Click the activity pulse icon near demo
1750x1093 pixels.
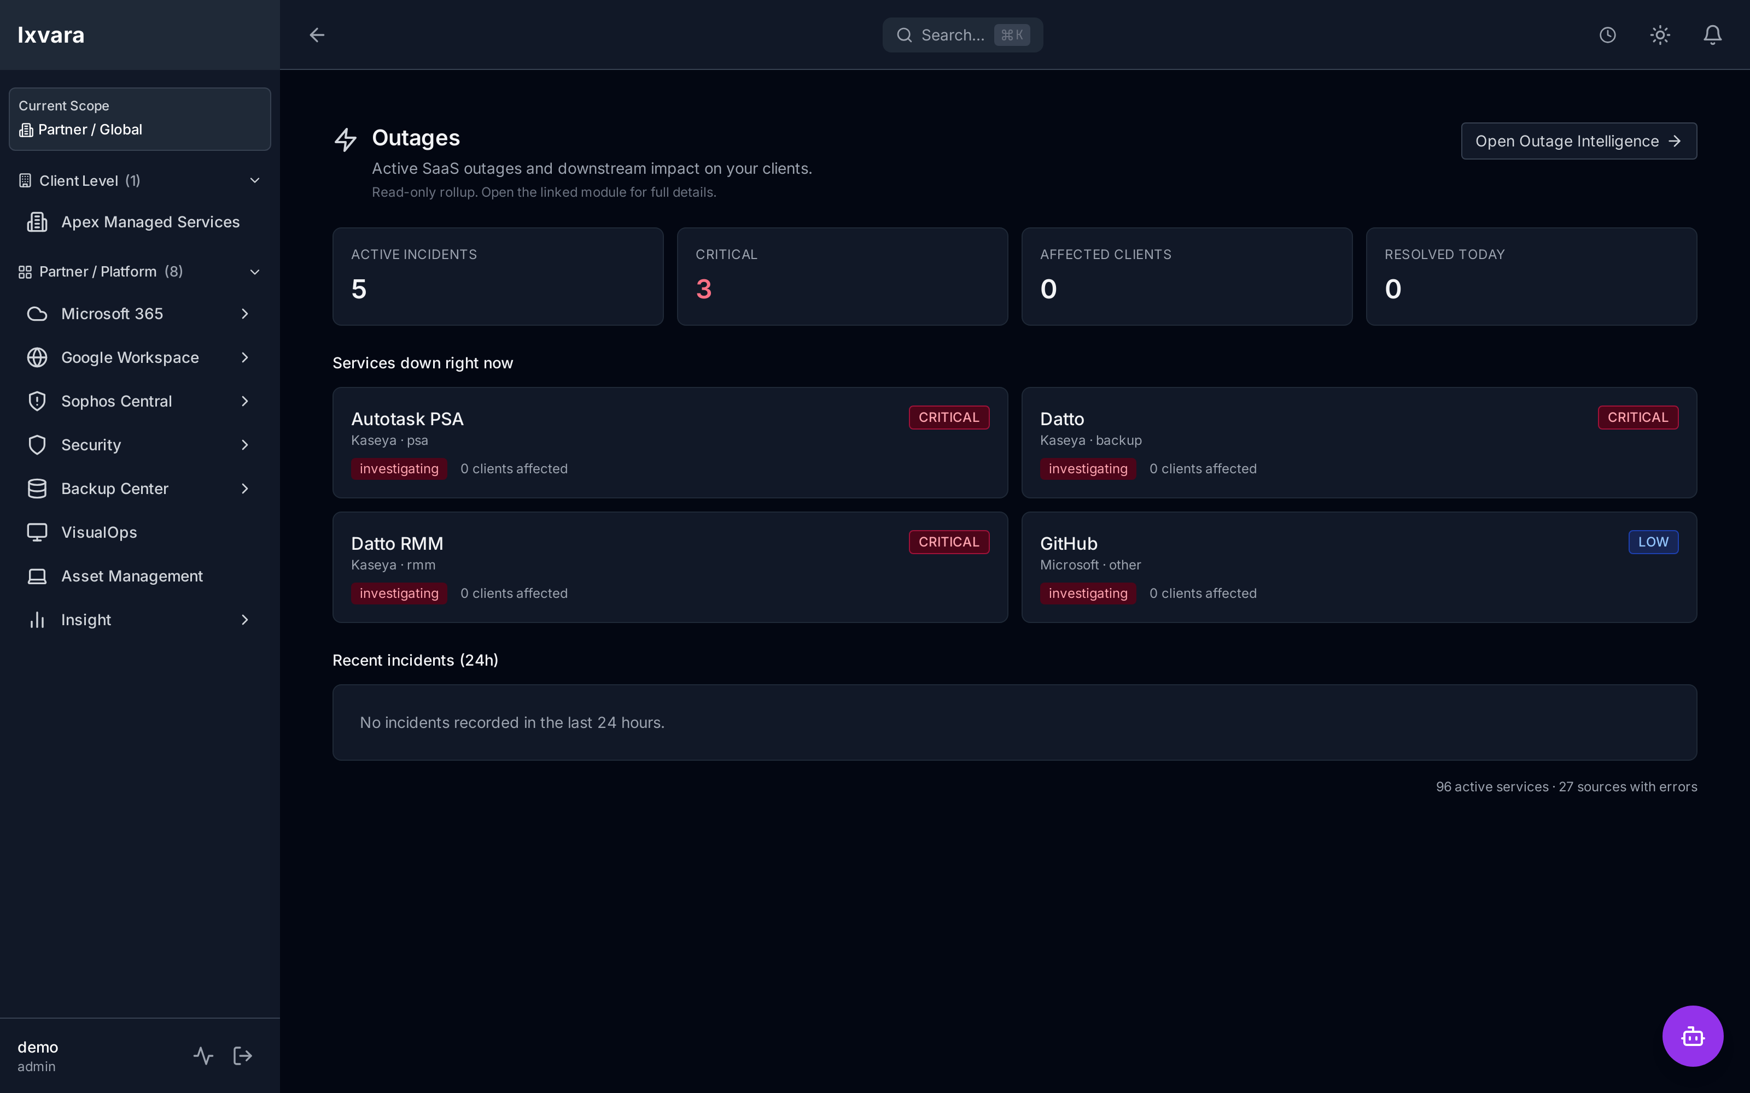click(x=203, y=1055)
